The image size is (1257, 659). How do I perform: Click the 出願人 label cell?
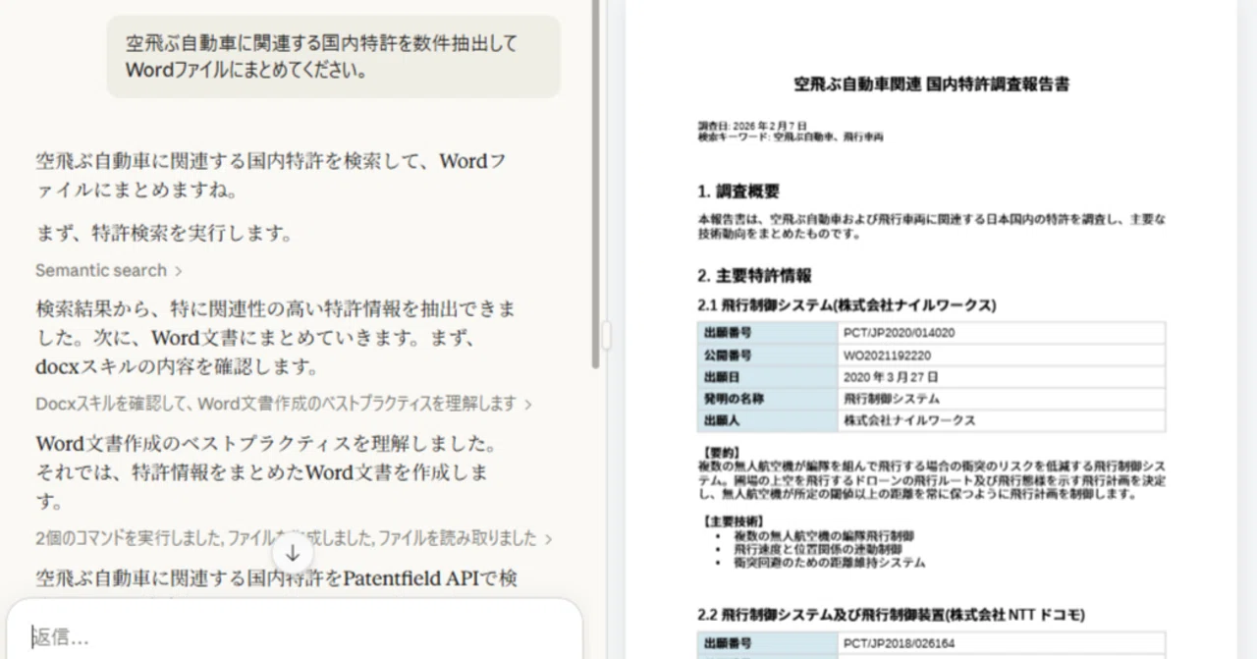point(768,420)
